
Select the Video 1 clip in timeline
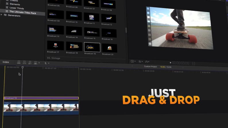tap(41, 108)
